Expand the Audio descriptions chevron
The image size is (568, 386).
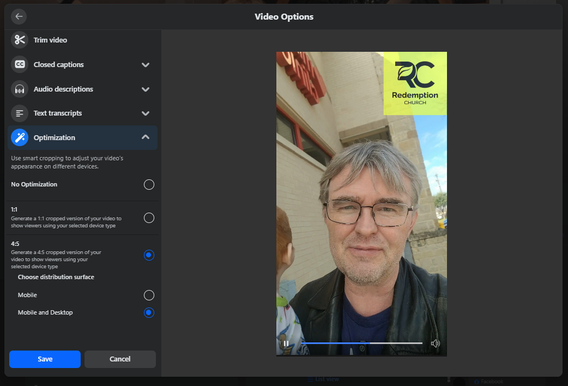(x=146, y=89)
